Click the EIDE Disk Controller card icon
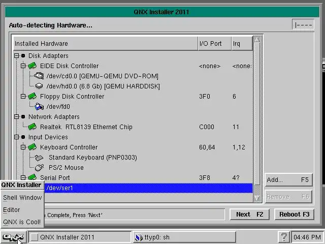The width and height of the screenshot is (325, 244). [32, 66]
